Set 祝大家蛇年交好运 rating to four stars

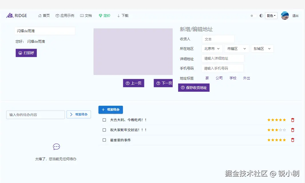(x=280, y=130)
